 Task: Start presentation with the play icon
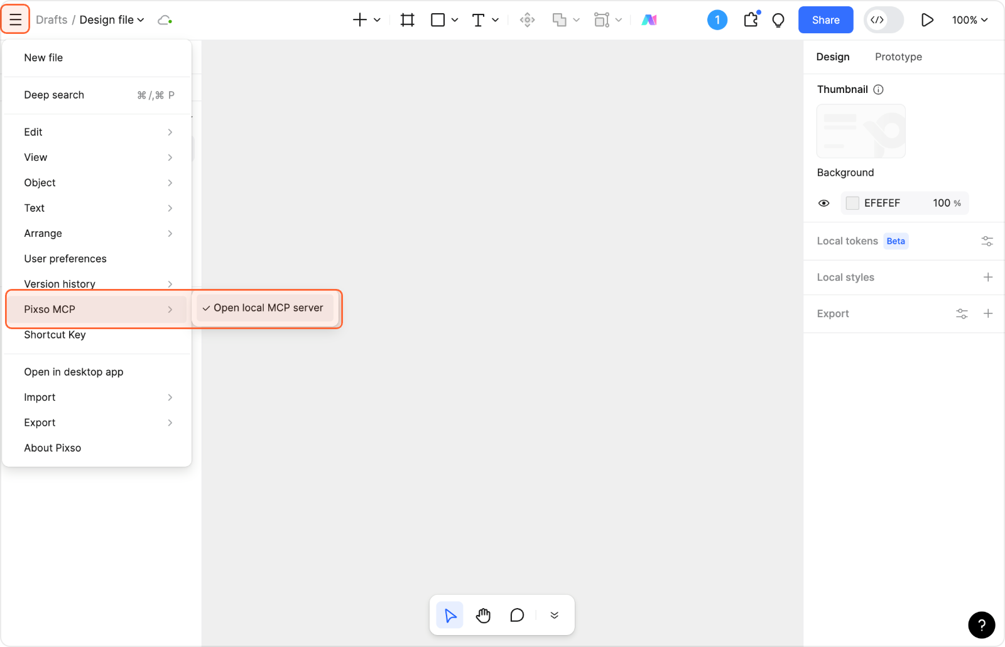[x=926, y=20]
